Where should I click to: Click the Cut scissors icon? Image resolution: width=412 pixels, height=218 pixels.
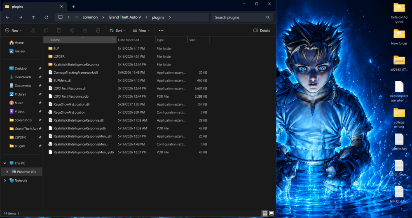pos(33,30)
